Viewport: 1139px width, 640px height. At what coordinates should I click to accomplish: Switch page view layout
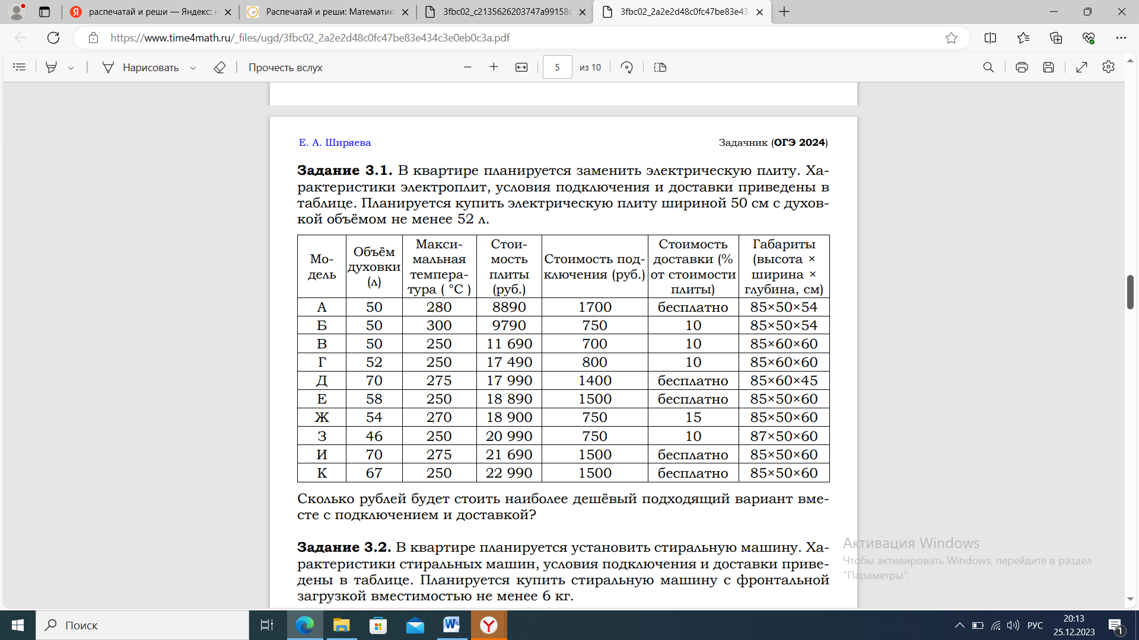click(x=660, y=68)
